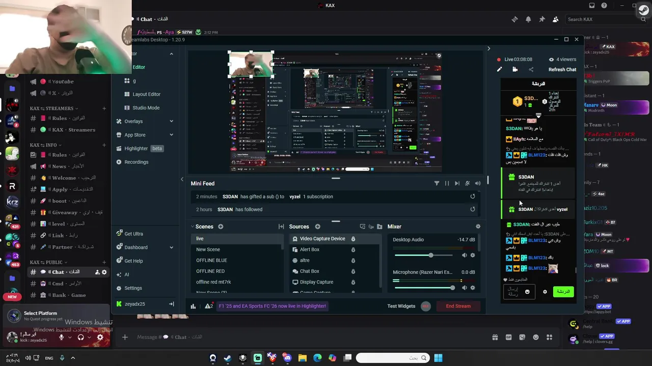Collapse the chat panel arrow
This screenshot has height=366, width=652.
(x=488, y=49)
